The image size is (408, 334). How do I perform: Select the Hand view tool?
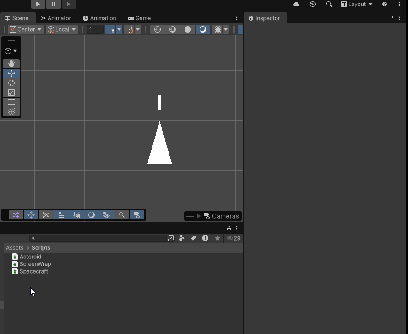click(11, 64)
